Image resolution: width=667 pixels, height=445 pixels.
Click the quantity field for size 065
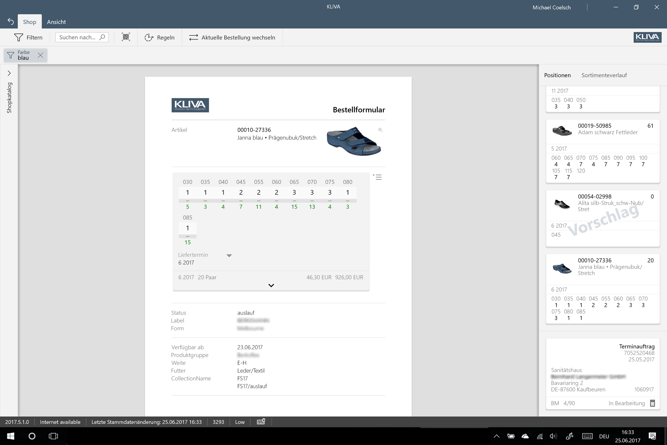coord(294,192)
